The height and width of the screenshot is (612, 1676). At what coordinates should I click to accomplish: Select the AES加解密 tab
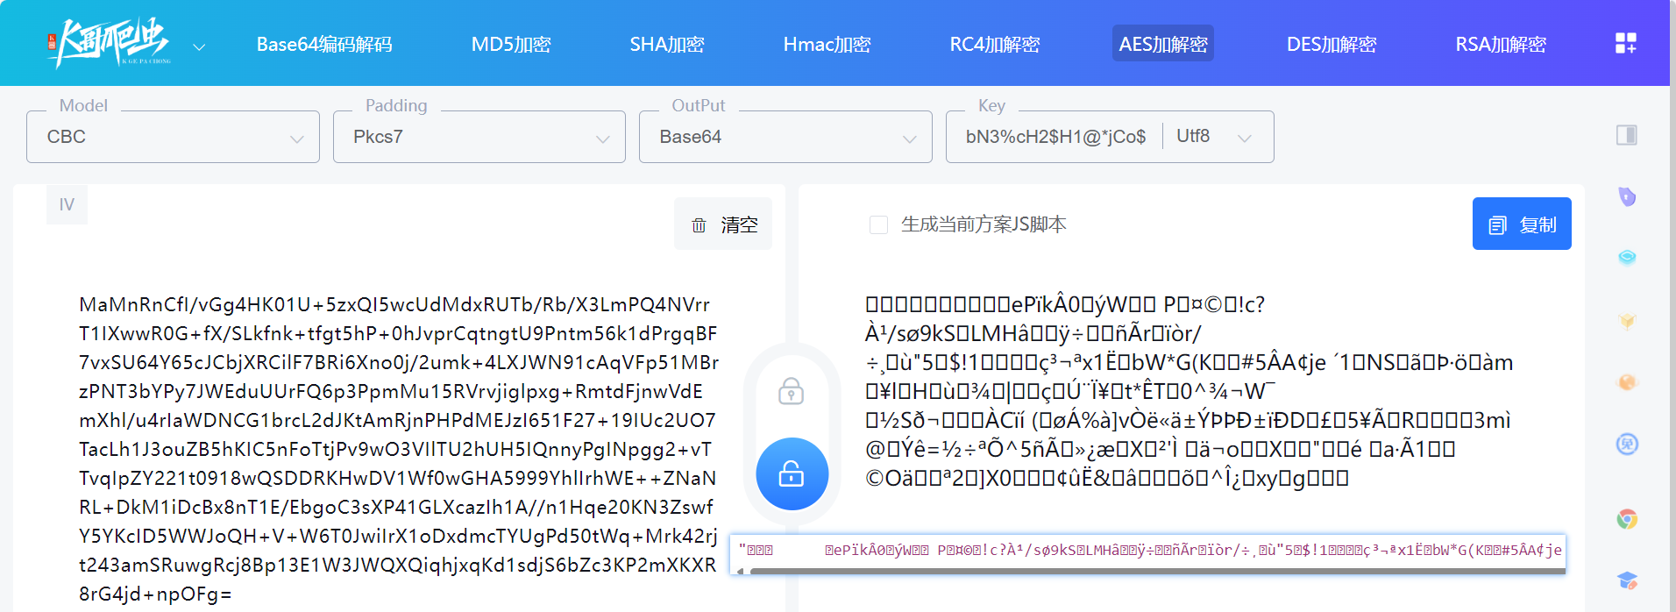pyautogui.click(x=1163, y=44)
